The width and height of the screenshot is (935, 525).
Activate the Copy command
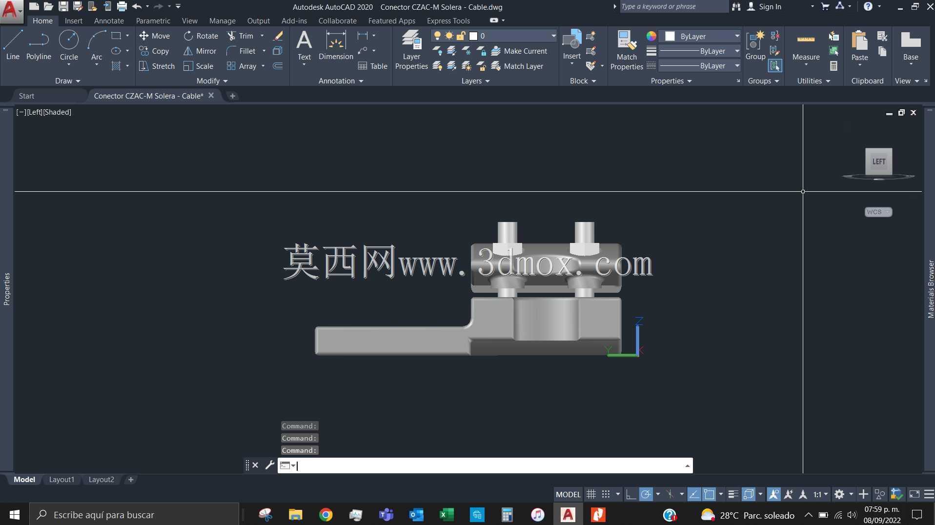pyautogui.click(x=154, y=51)
